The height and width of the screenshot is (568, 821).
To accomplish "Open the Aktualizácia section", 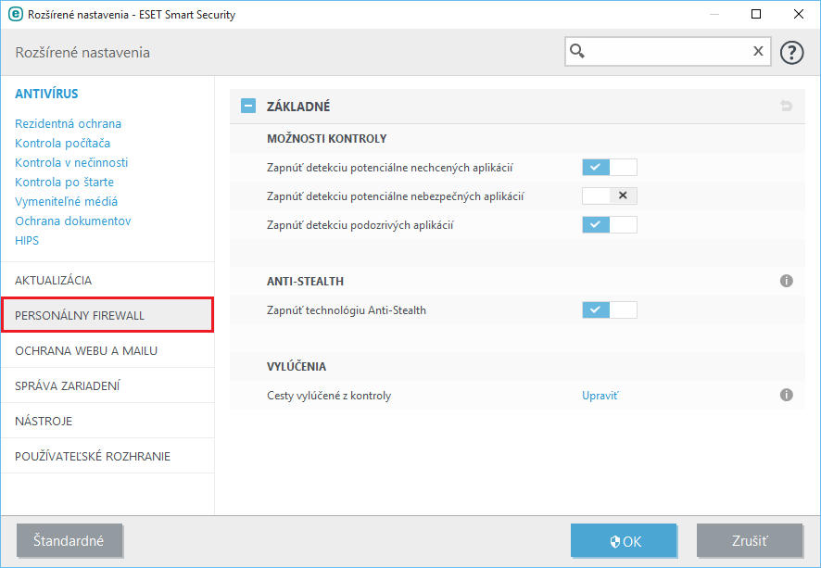I will (x=54, y=281).
